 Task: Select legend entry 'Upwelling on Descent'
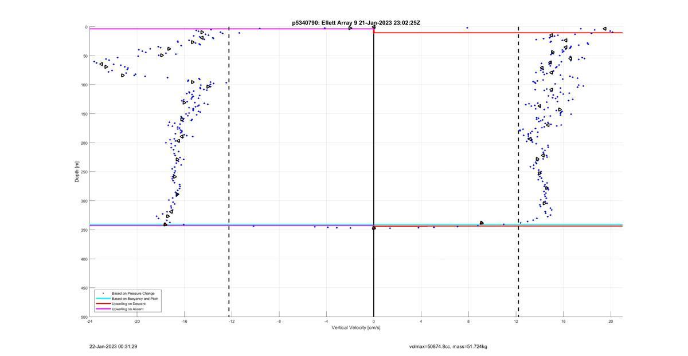click(x=128, y=304)
